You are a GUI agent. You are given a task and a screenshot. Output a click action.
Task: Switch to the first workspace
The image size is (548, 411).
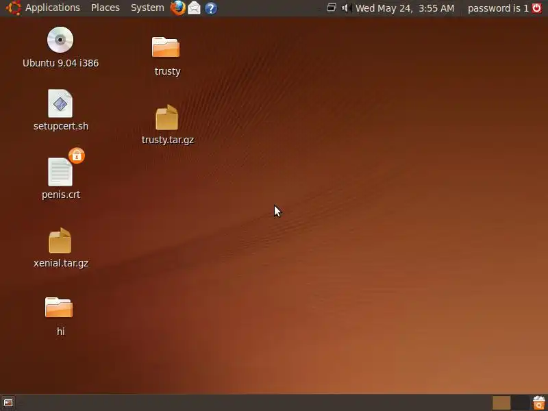point(501,403)
